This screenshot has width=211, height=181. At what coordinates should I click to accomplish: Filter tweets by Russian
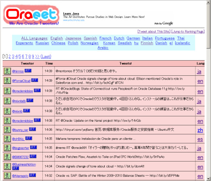click(42, 43)
